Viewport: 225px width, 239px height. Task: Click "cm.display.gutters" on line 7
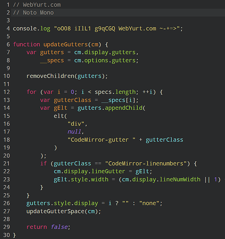[105, 52]
